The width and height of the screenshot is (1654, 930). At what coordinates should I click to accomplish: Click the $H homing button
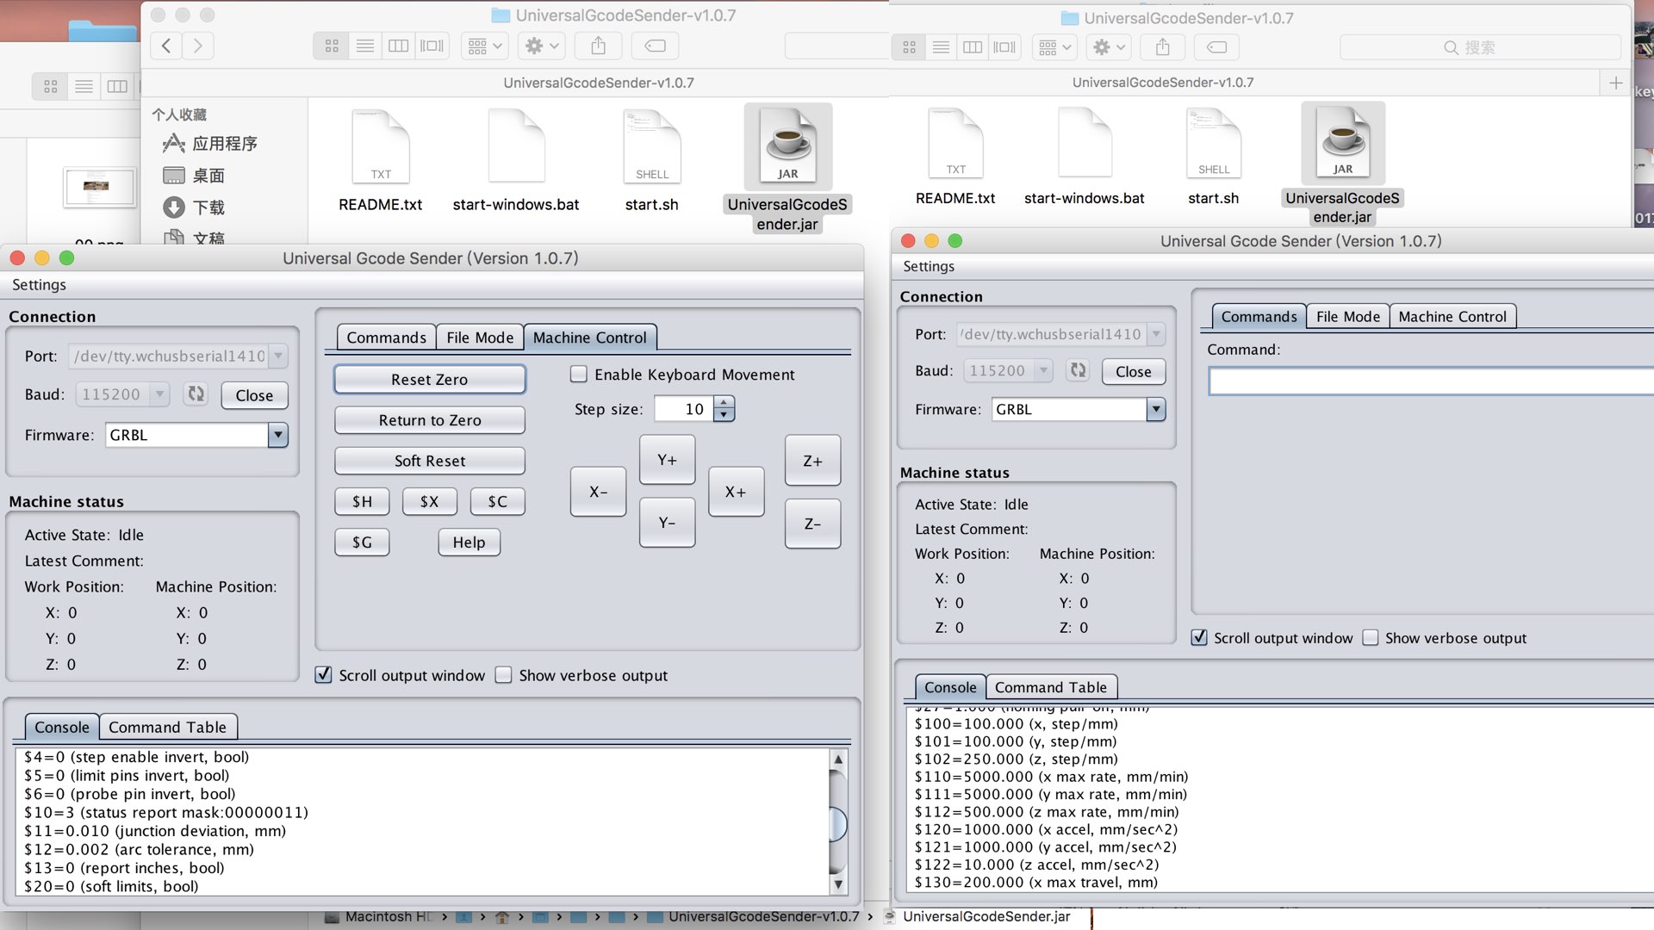362,501
